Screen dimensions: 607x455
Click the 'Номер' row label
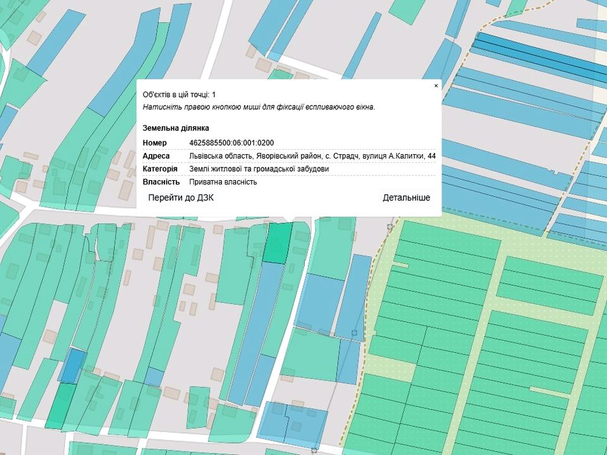pos(155,143)
